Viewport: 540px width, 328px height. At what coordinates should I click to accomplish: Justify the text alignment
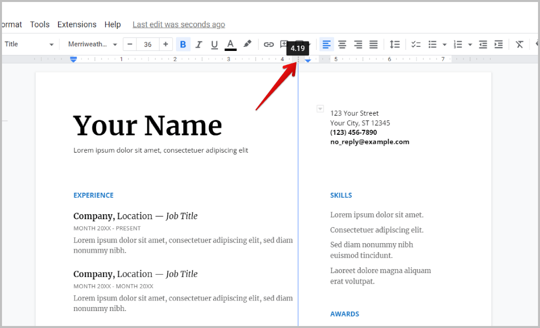click(373, 44)
